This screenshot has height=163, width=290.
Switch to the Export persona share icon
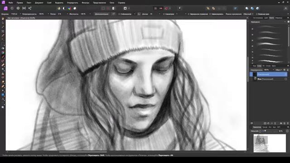pyautogui.click(x=30, y=8)
